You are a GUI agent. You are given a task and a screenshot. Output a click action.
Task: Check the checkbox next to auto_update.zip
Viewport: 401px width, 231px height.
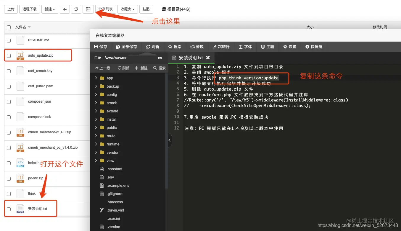(9, 55)
